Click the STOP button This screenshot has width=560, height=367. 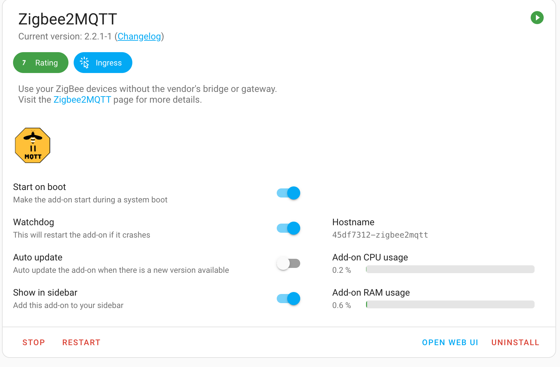(x=34, y=342)
